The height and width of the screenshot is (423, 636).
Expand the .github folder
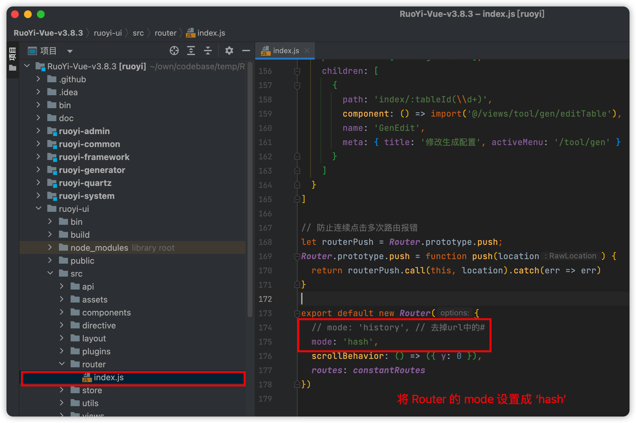[38, 79]
